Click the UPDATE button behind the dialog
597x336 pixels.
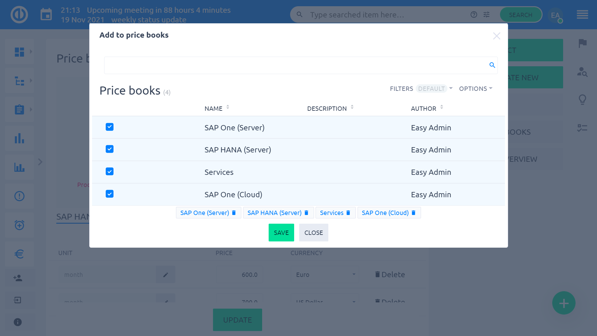pos(238,320)
